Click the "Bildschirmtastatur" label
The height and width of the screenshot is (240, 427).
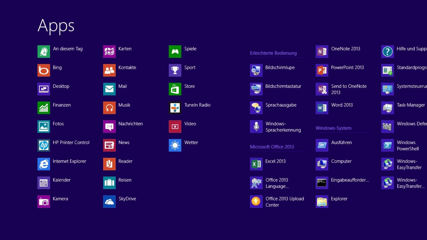[x=283, y=86]
